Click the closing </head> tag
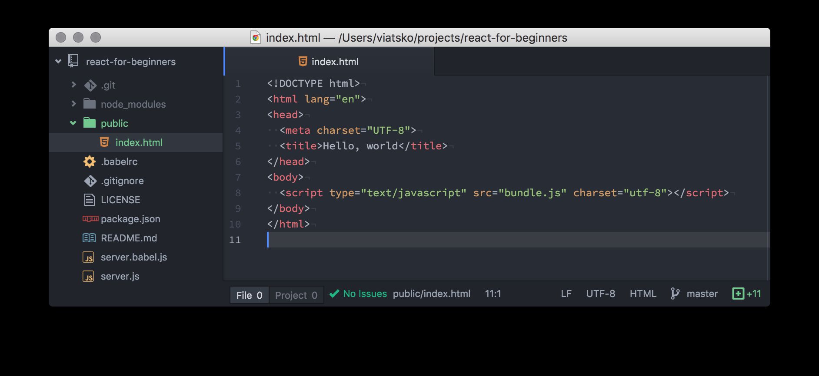The image size is (819, 376). [x=288, y=162]
